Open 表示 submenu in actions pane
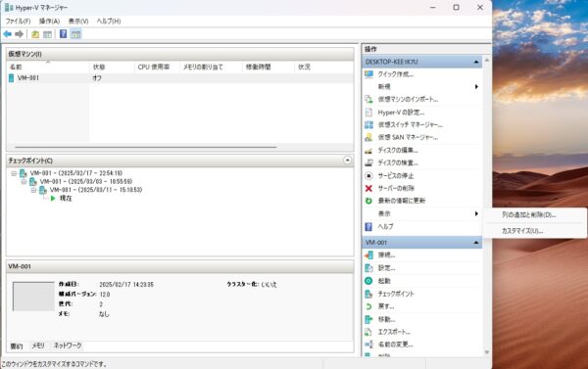588x369 pixels. (x=421, y=213)
